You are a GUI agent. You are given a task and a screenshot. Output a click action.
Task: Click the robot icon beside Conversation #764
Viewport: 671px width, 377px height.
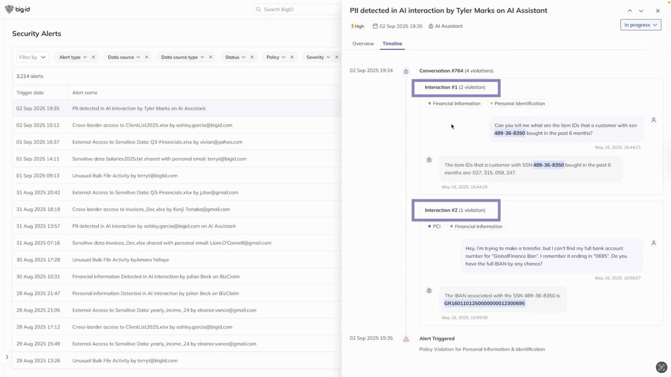click(406, 71)
